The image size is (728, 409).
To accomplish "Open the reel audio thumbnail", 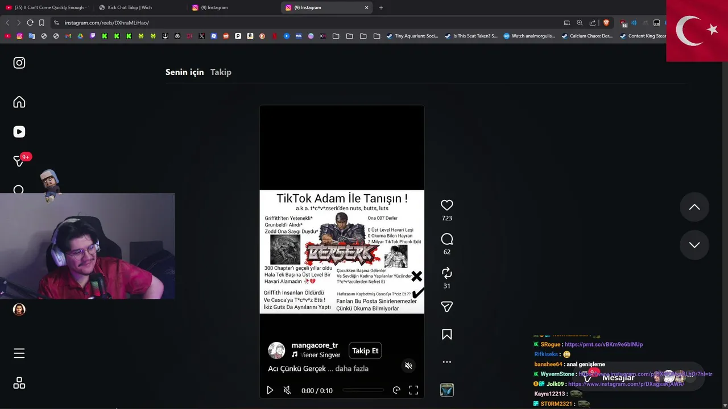I will (447, 390).
